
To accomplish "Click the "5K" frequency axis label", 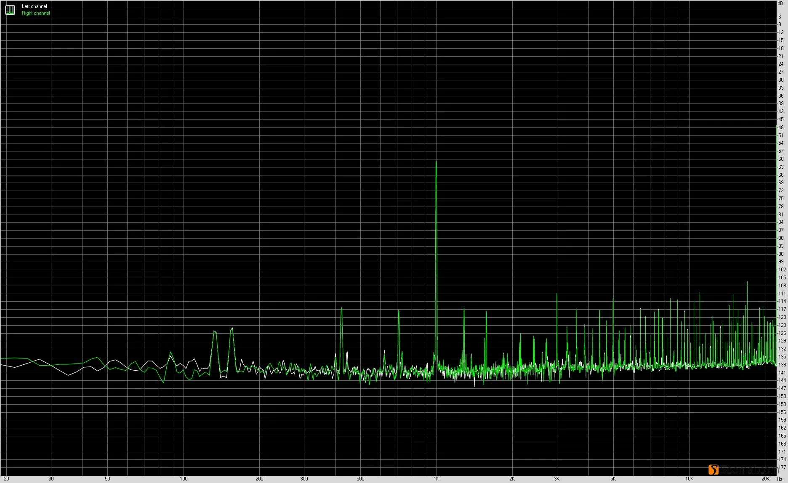I will 613,479.
